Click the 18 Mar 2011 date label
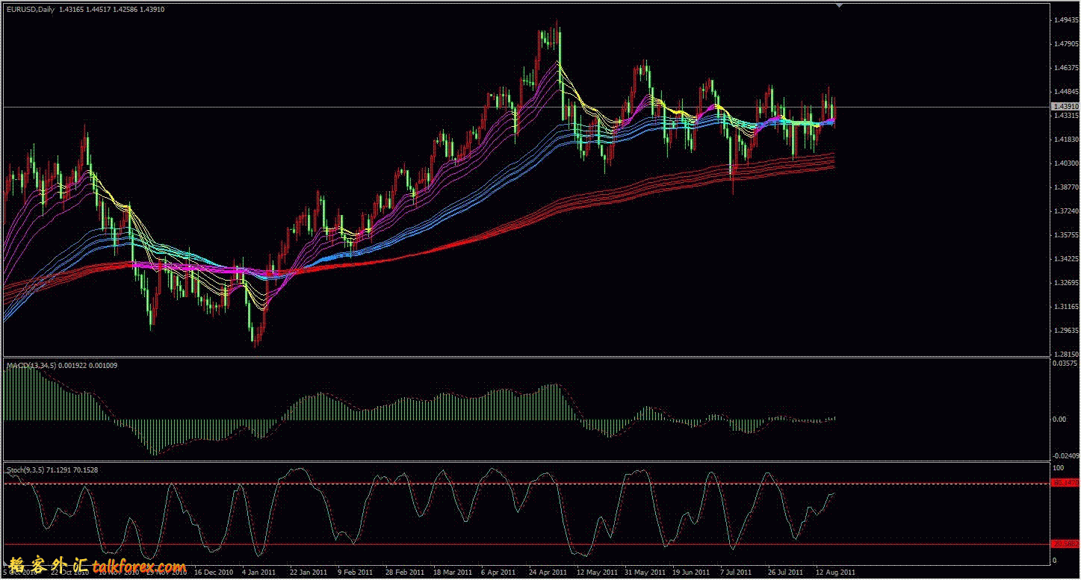The image size is (1081, 580). [x=453, y=573]
